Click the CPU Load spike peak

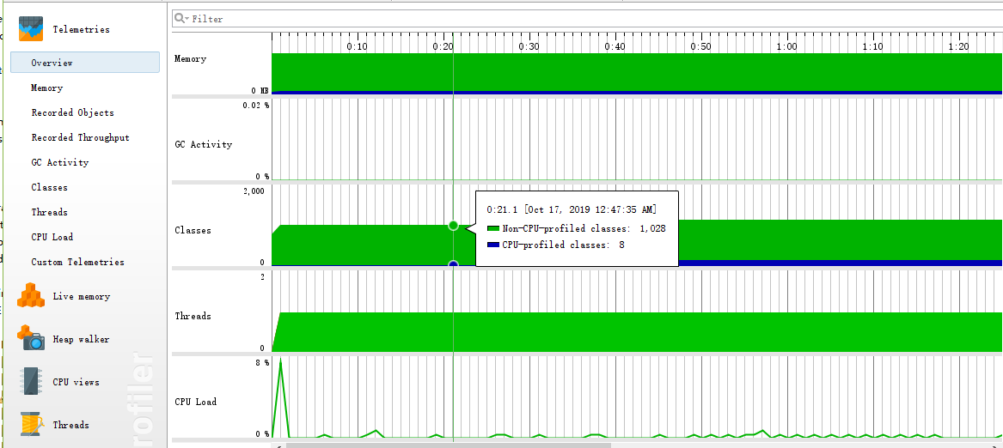point(280,360)
